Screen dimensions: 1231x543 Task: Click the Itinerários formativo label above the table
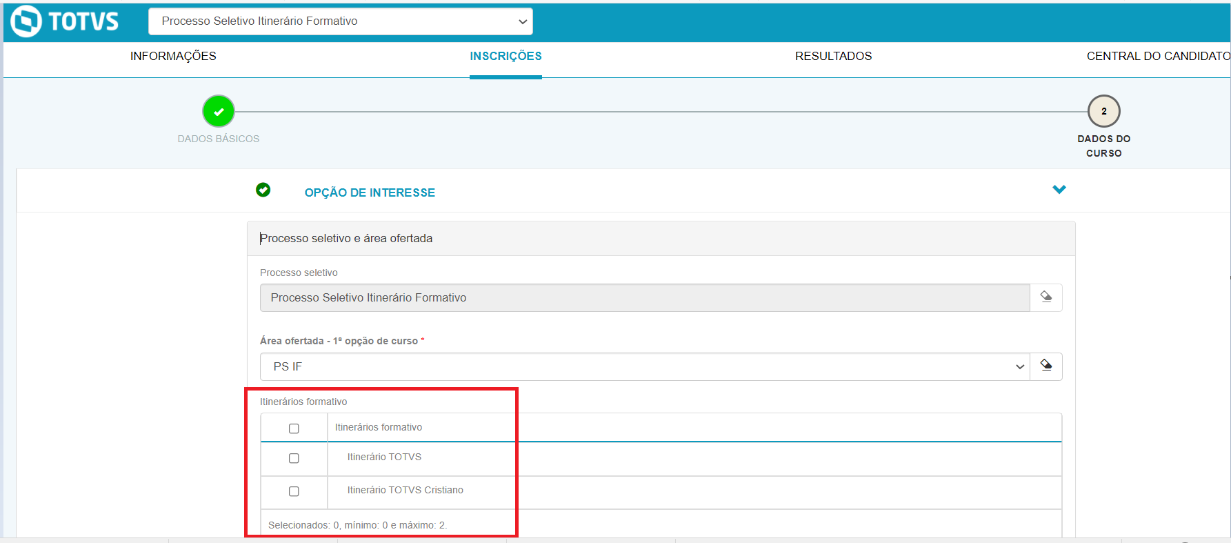tap(303, 402)
